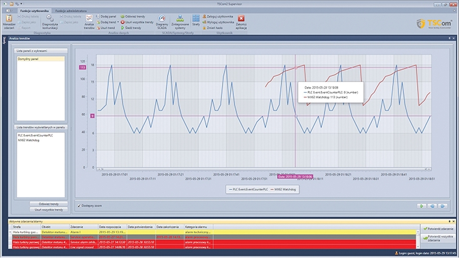Click Zmień hasło
459x258 pixels.
tap(213, 27)
